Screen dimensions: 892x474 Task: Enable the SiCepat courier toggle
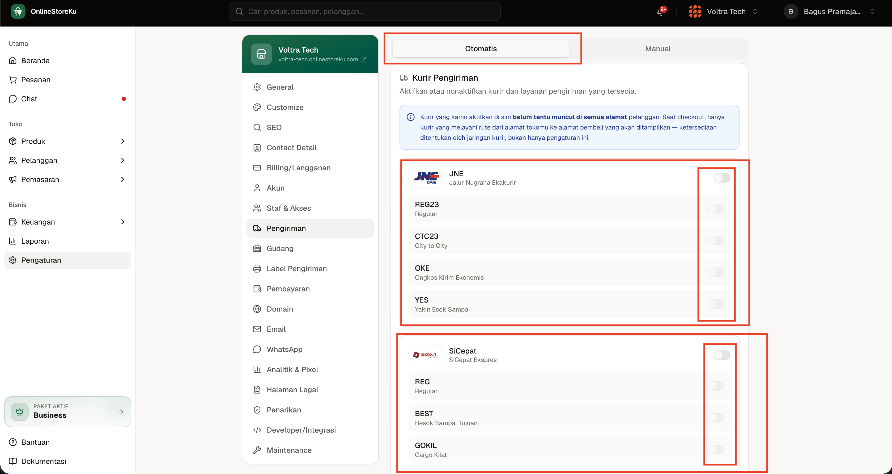pos(722,355)
